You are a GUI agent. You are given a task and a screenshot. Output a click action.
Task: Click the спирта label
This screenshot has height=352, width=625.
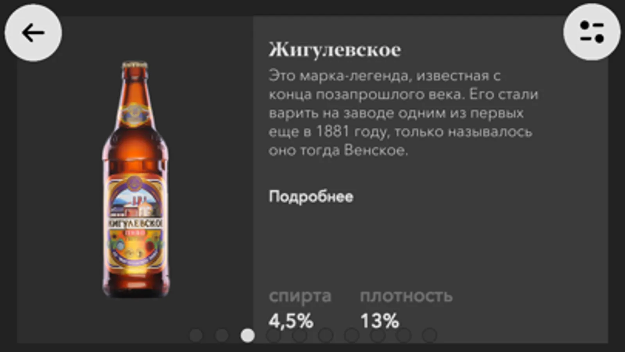tap(300, 296)
